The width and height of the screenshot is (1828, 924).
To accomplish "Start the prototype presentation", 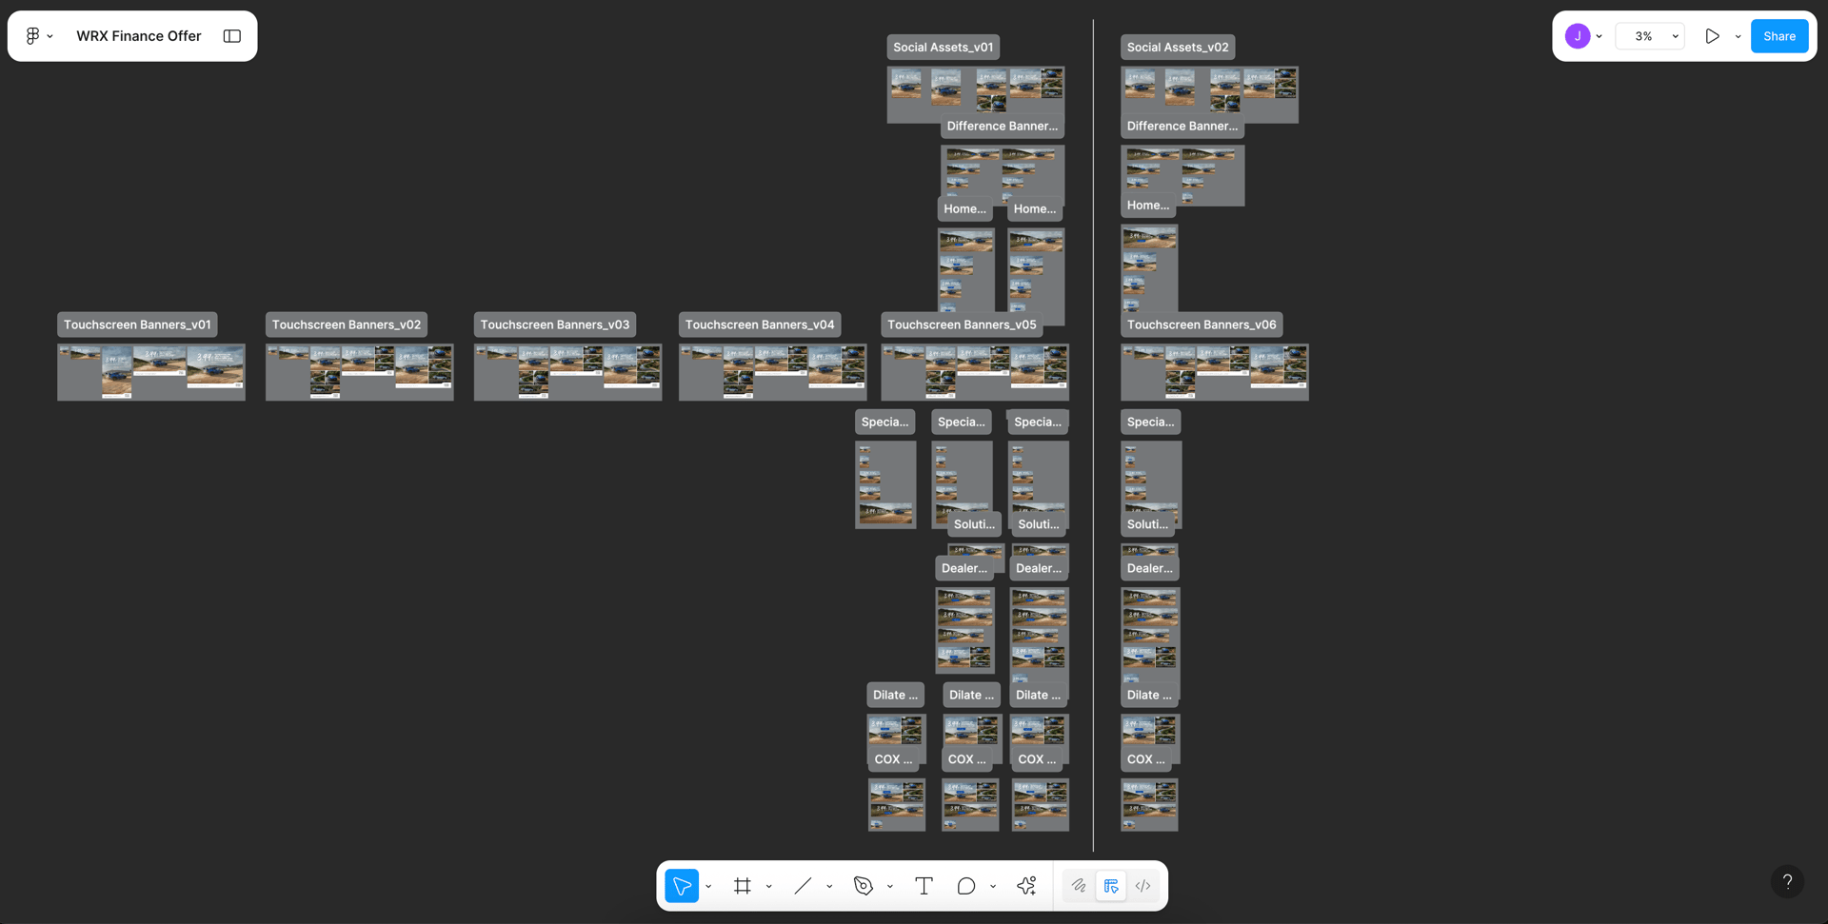I will pos(1712,36).
